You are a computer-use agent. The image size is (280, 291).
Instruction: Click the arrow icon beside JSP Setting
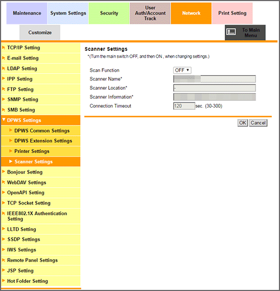click(x=3, y=270)
